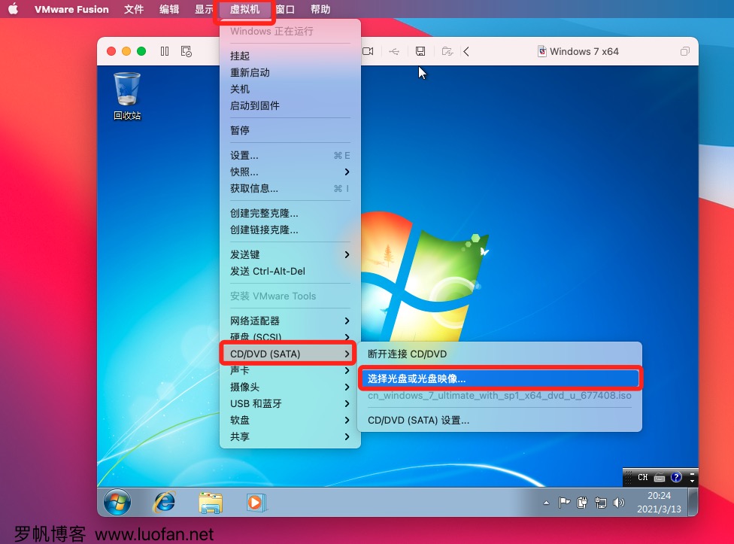This screenshot has width=734, height=544.
Task: Open CD/DVD (SATA) 设置...
Action: 499,420
